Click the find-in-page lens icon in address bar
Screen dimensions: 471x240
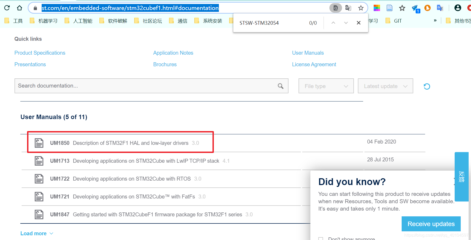(x=335, y=8)
